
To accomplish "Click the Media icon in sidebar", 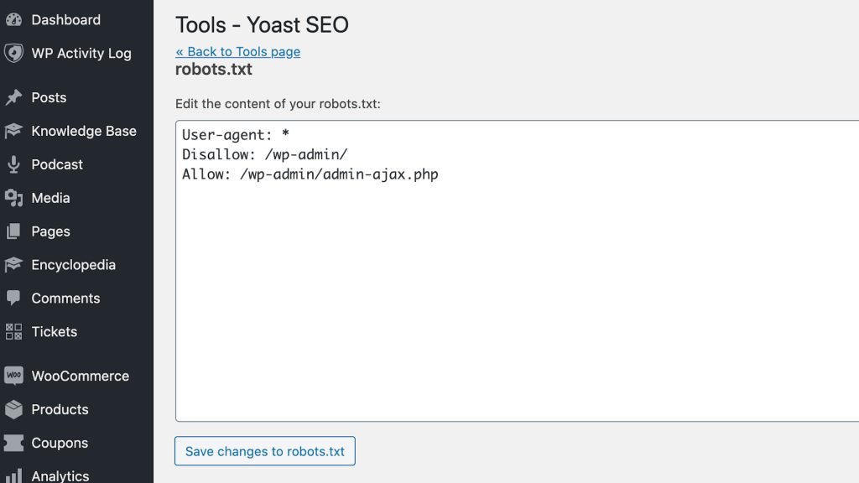I will click(x=13, y=199).
